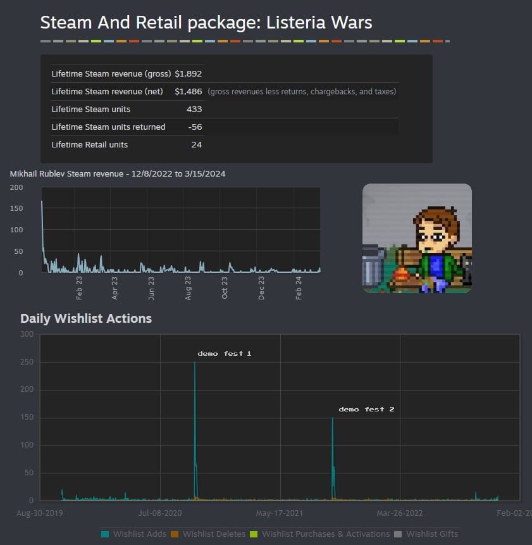Viewport: 532px width, 545px height.
Task: Click the gross revenue value $1,892
Action: [x=189, y=73]
